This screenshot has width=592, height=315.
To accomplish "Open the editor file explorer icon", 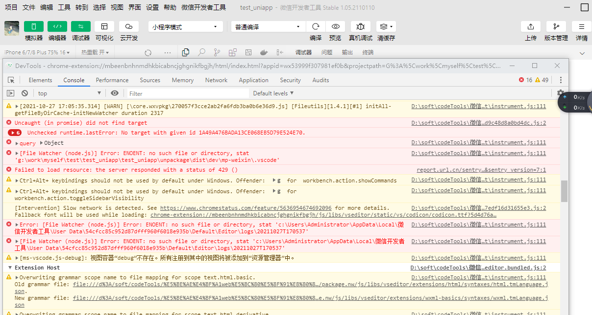I will 186,52.
